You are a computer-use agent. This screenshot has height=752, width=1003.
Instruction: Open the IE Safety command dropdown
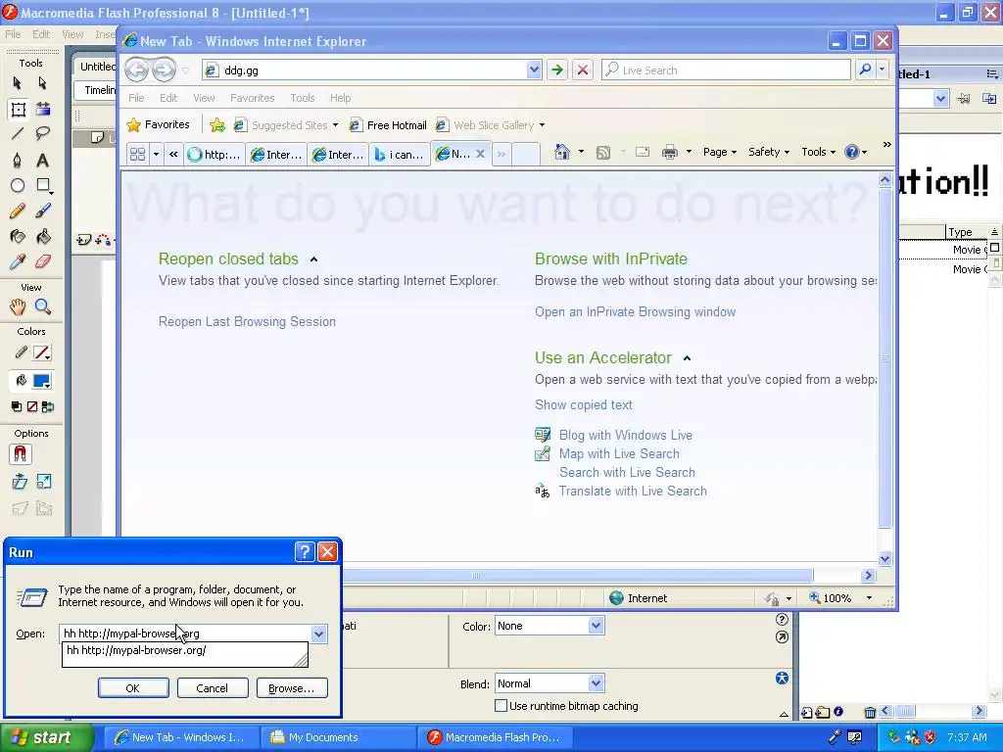click(769, 152)
